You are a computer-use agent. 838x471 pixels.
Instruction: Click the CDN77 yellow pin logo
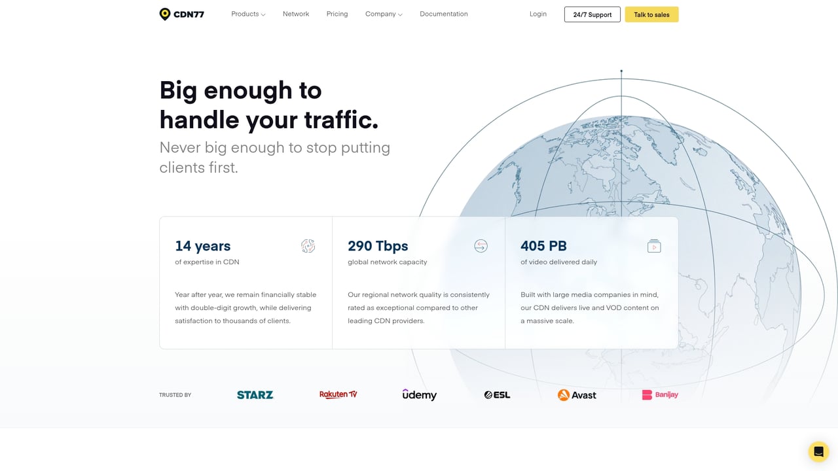coord(165,14)
